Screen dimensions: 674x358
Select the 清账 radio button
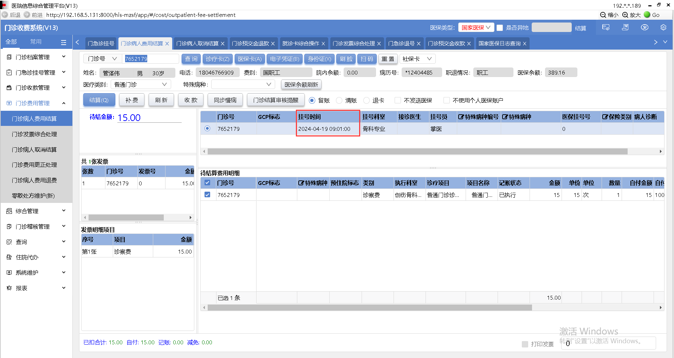tap(339, 101)
